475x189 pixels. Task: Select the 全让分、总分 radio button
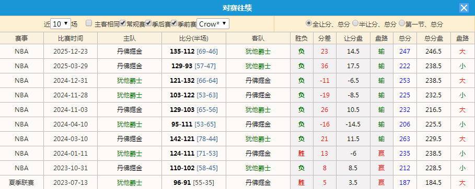tap(309, 23)
